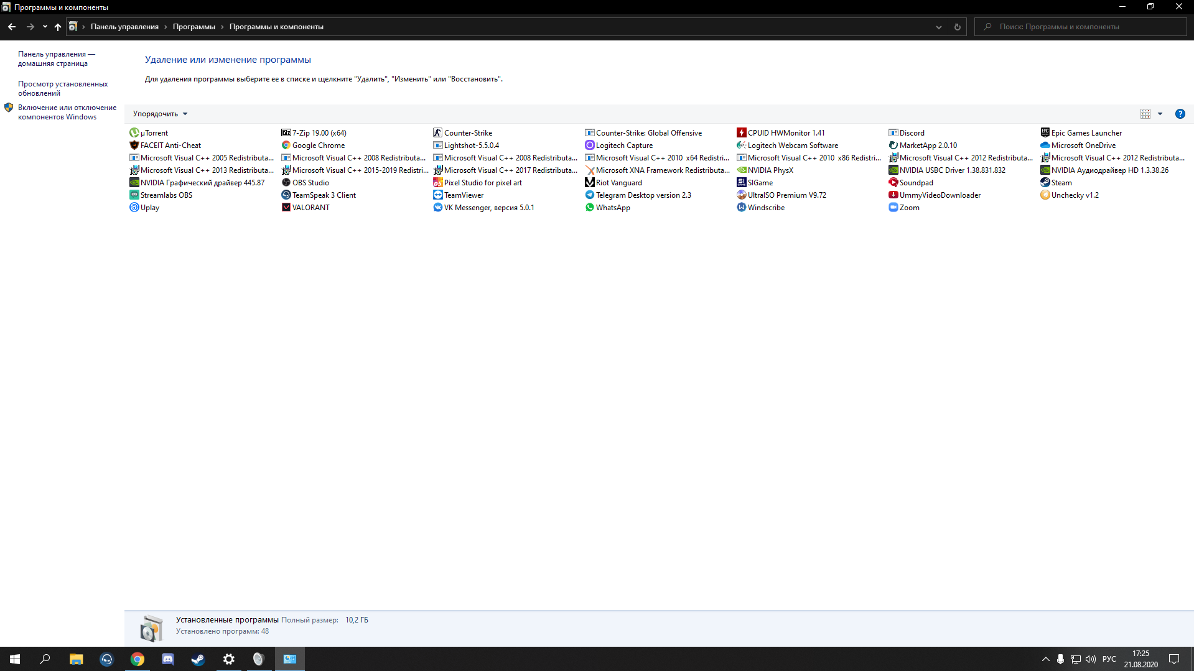Select Pixel Studio for pixel art entry
The image size is (1194, 671).
(478, 183)
